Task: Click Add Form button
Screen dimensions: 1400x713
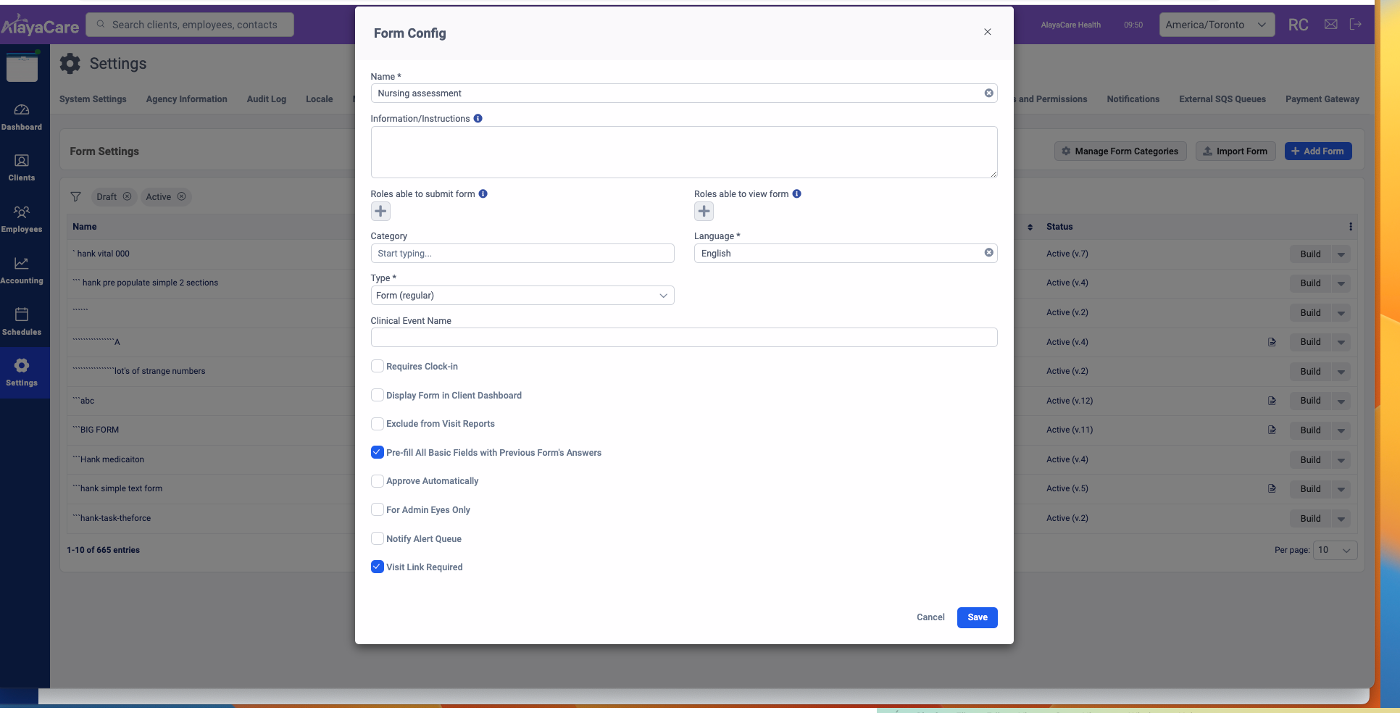Action: pos(1317,151)
